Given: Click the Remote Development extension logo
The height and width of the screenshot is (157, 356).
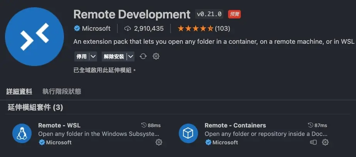Looking at the screenshot, I should pyautogui.click(x=35, y=36).
